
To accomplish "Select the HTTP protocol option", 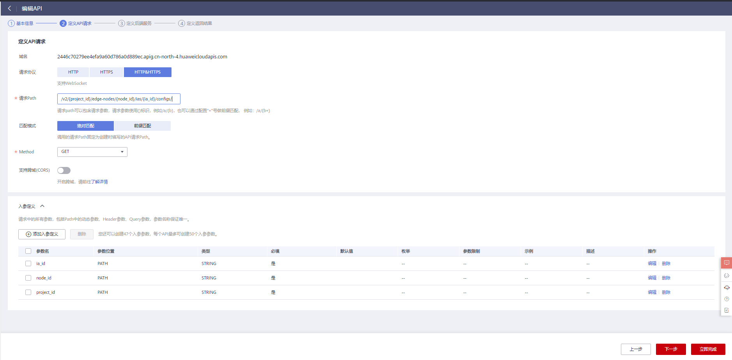I will click(73, 72).
